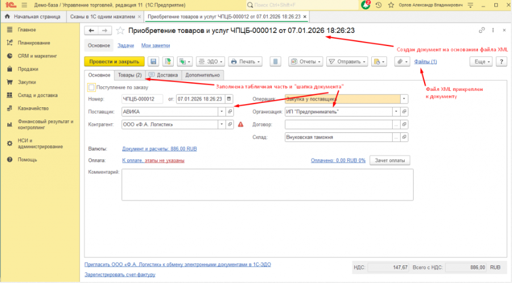Save document with floppy disk icon
This screenshot has width=512, height=283.
pos(153,61)
